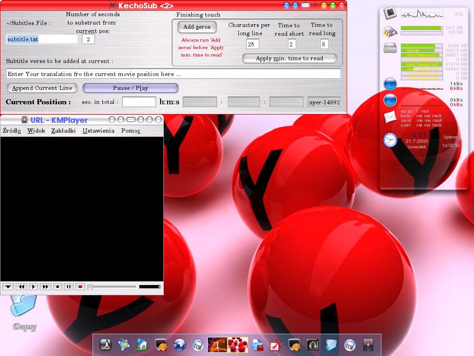Click the Characters per long line field

tap(252, 44)
